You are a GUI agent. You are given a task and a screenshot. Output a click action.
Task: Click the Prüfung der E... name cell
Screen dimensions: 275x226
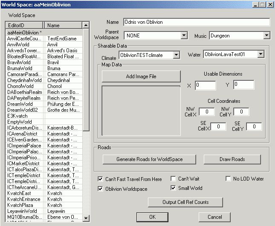63,104
